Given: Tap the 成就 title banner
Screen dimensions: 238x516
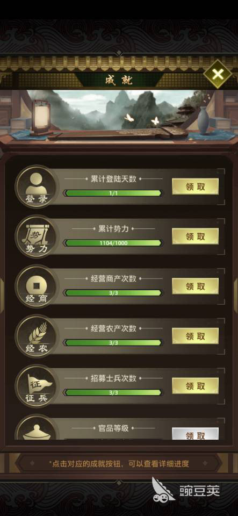Looking at the screenshot, I should pos(119,80).
